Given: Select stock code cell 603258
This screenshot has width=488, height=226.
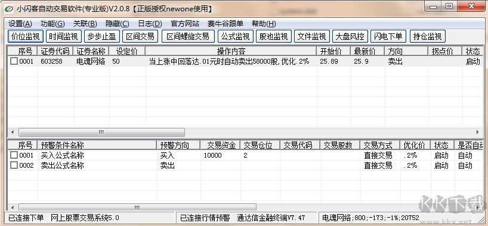Looking at the screenshot, I should point(51,61).
